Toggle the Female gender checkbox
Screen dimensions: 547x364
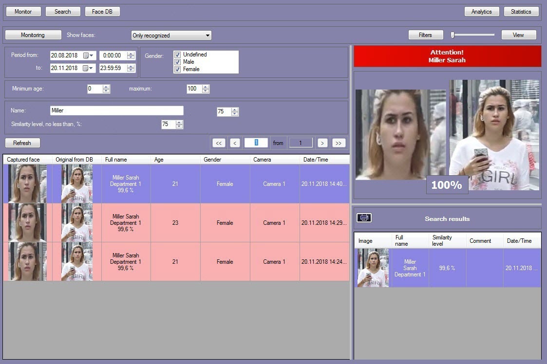click(x=178, y=70)
